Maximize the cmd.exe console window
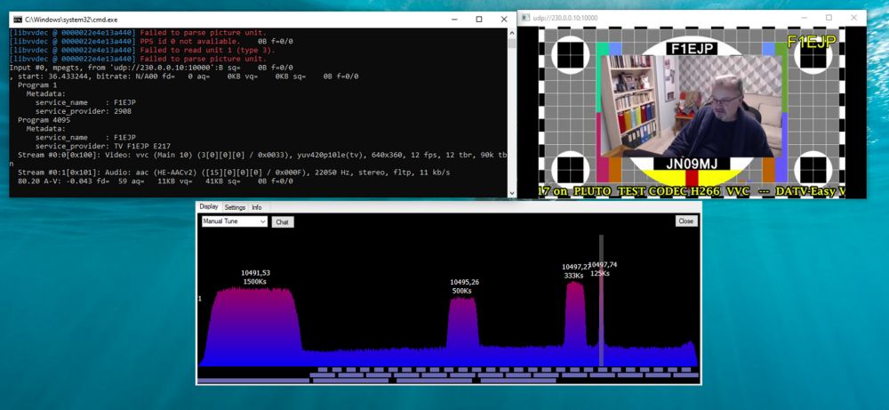This screenshot has width=889, height=410. (x=478, y=19)
